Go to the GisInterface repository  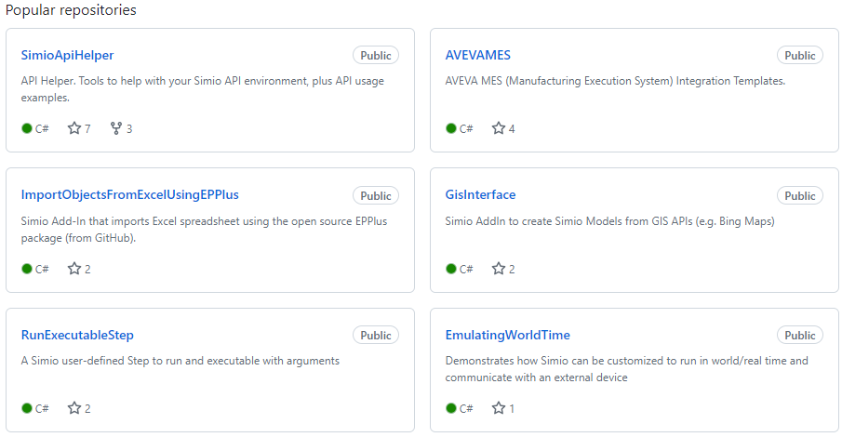(480, 194)
